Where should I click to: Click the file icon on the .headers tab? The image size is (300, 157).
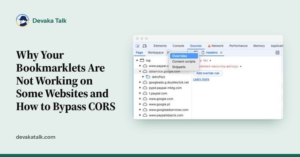tap(203, 53)
